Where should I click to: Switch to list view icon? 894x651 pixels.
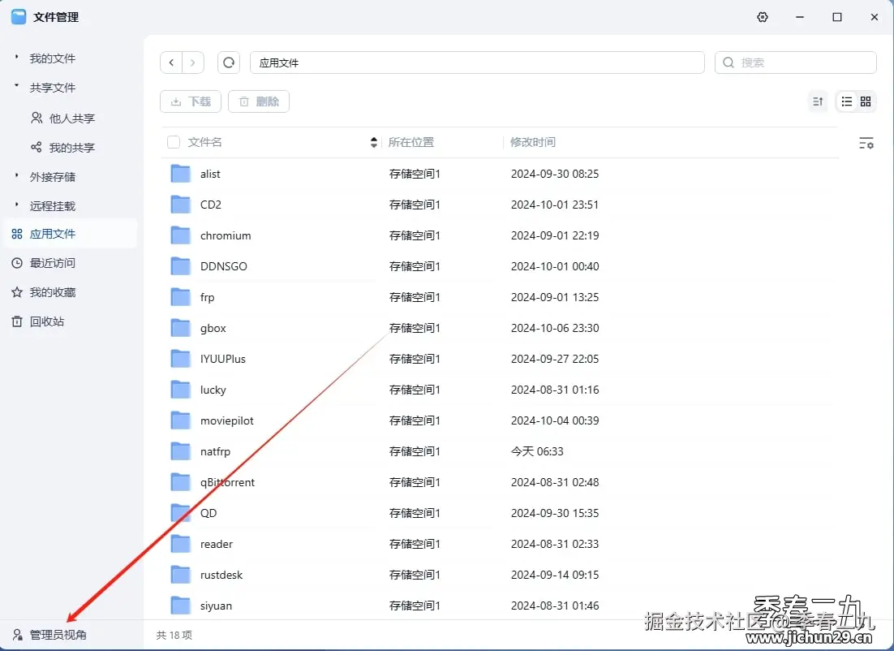(847, 101)
